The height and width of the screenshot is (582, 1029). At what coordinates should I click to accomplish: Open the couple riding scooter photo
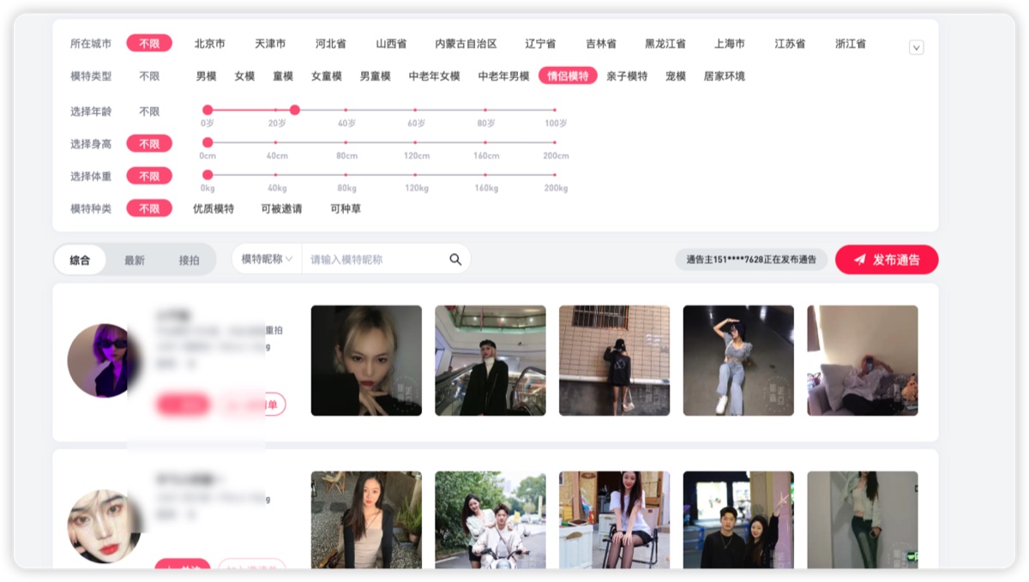[490, 519]
